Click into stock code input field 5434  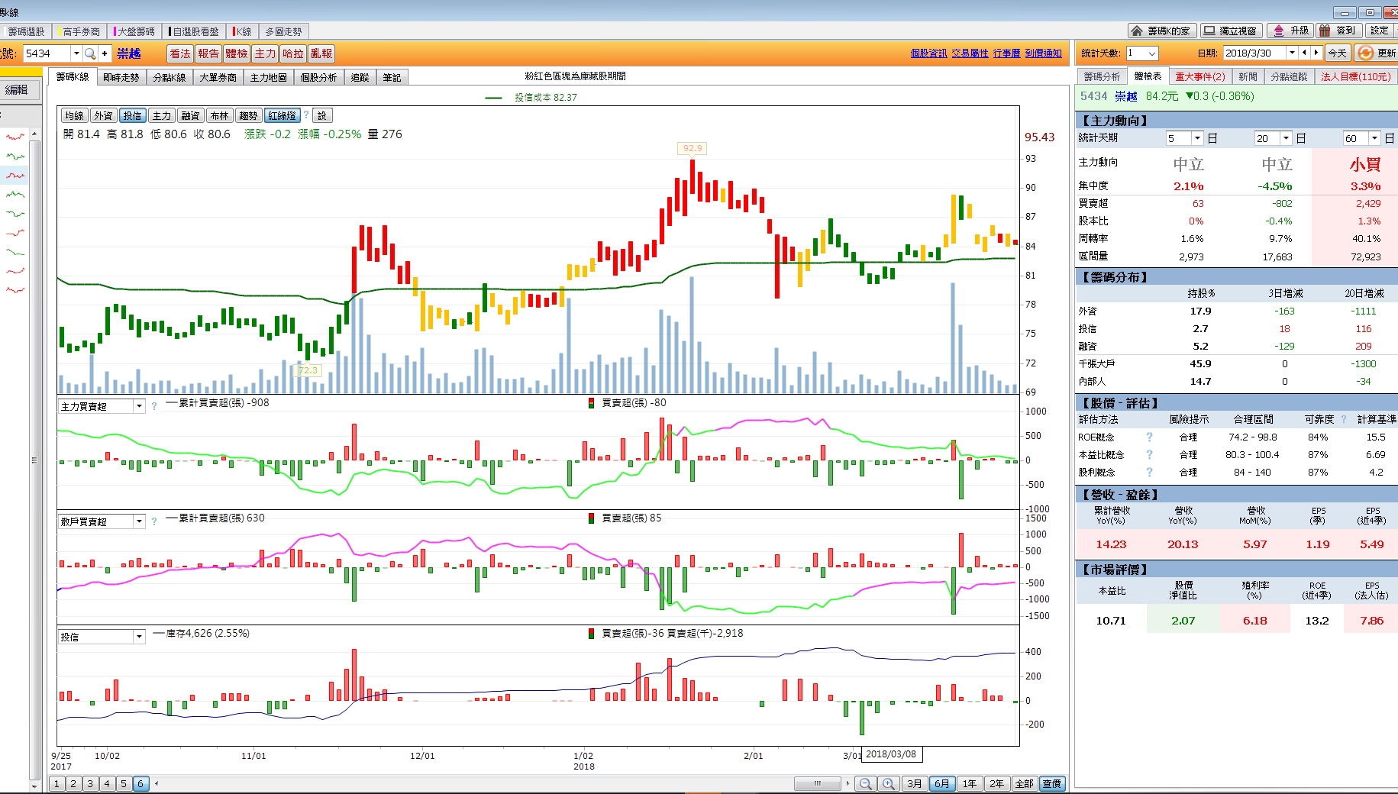click(x=47, y=53)
